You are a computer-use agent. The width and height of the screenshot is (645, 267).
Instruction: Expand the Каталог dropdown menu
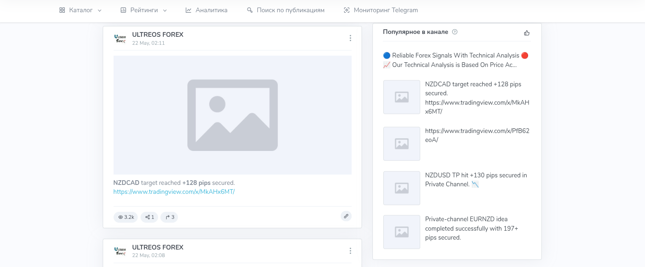point(80,10)
